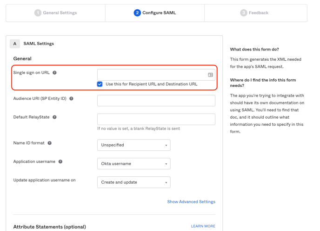320x231 pixels.
Task: Open the Name ID format dropdown
Action: pyautogui.click(x=133, y=145)
